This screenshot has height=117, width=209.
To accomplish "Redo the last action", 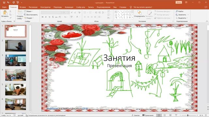I will pyautogui.click(x=14, y=2).
